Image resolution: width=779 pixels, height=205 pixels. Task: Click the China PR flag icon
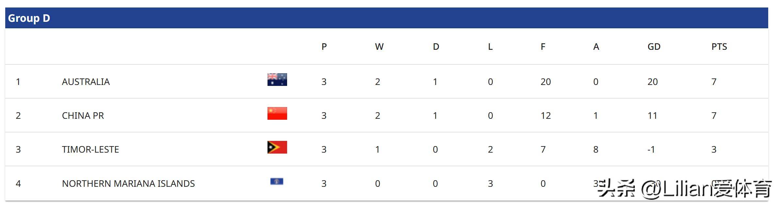click(277, 113)
